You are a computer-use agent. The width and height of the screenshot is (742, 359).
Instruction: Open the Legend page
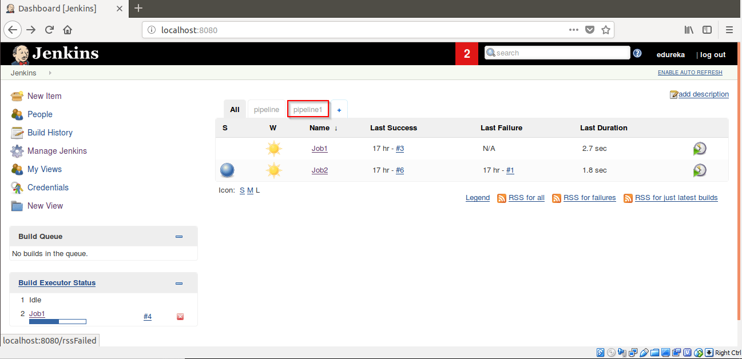(477, 197)
